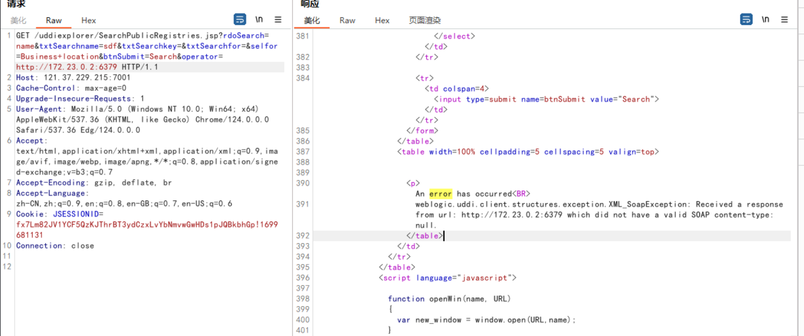Image resolution: width=804 pixels, height=336 pixels.
Task: Open request panel hamburger options menu
Action: 278,19
